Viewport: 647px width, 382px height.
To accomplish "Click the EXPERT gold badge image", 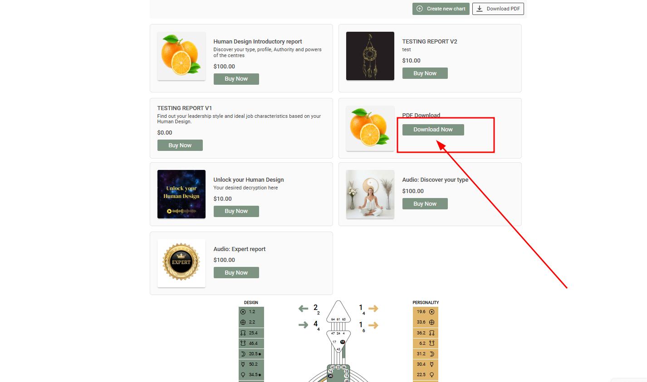I will pos(181,263).
